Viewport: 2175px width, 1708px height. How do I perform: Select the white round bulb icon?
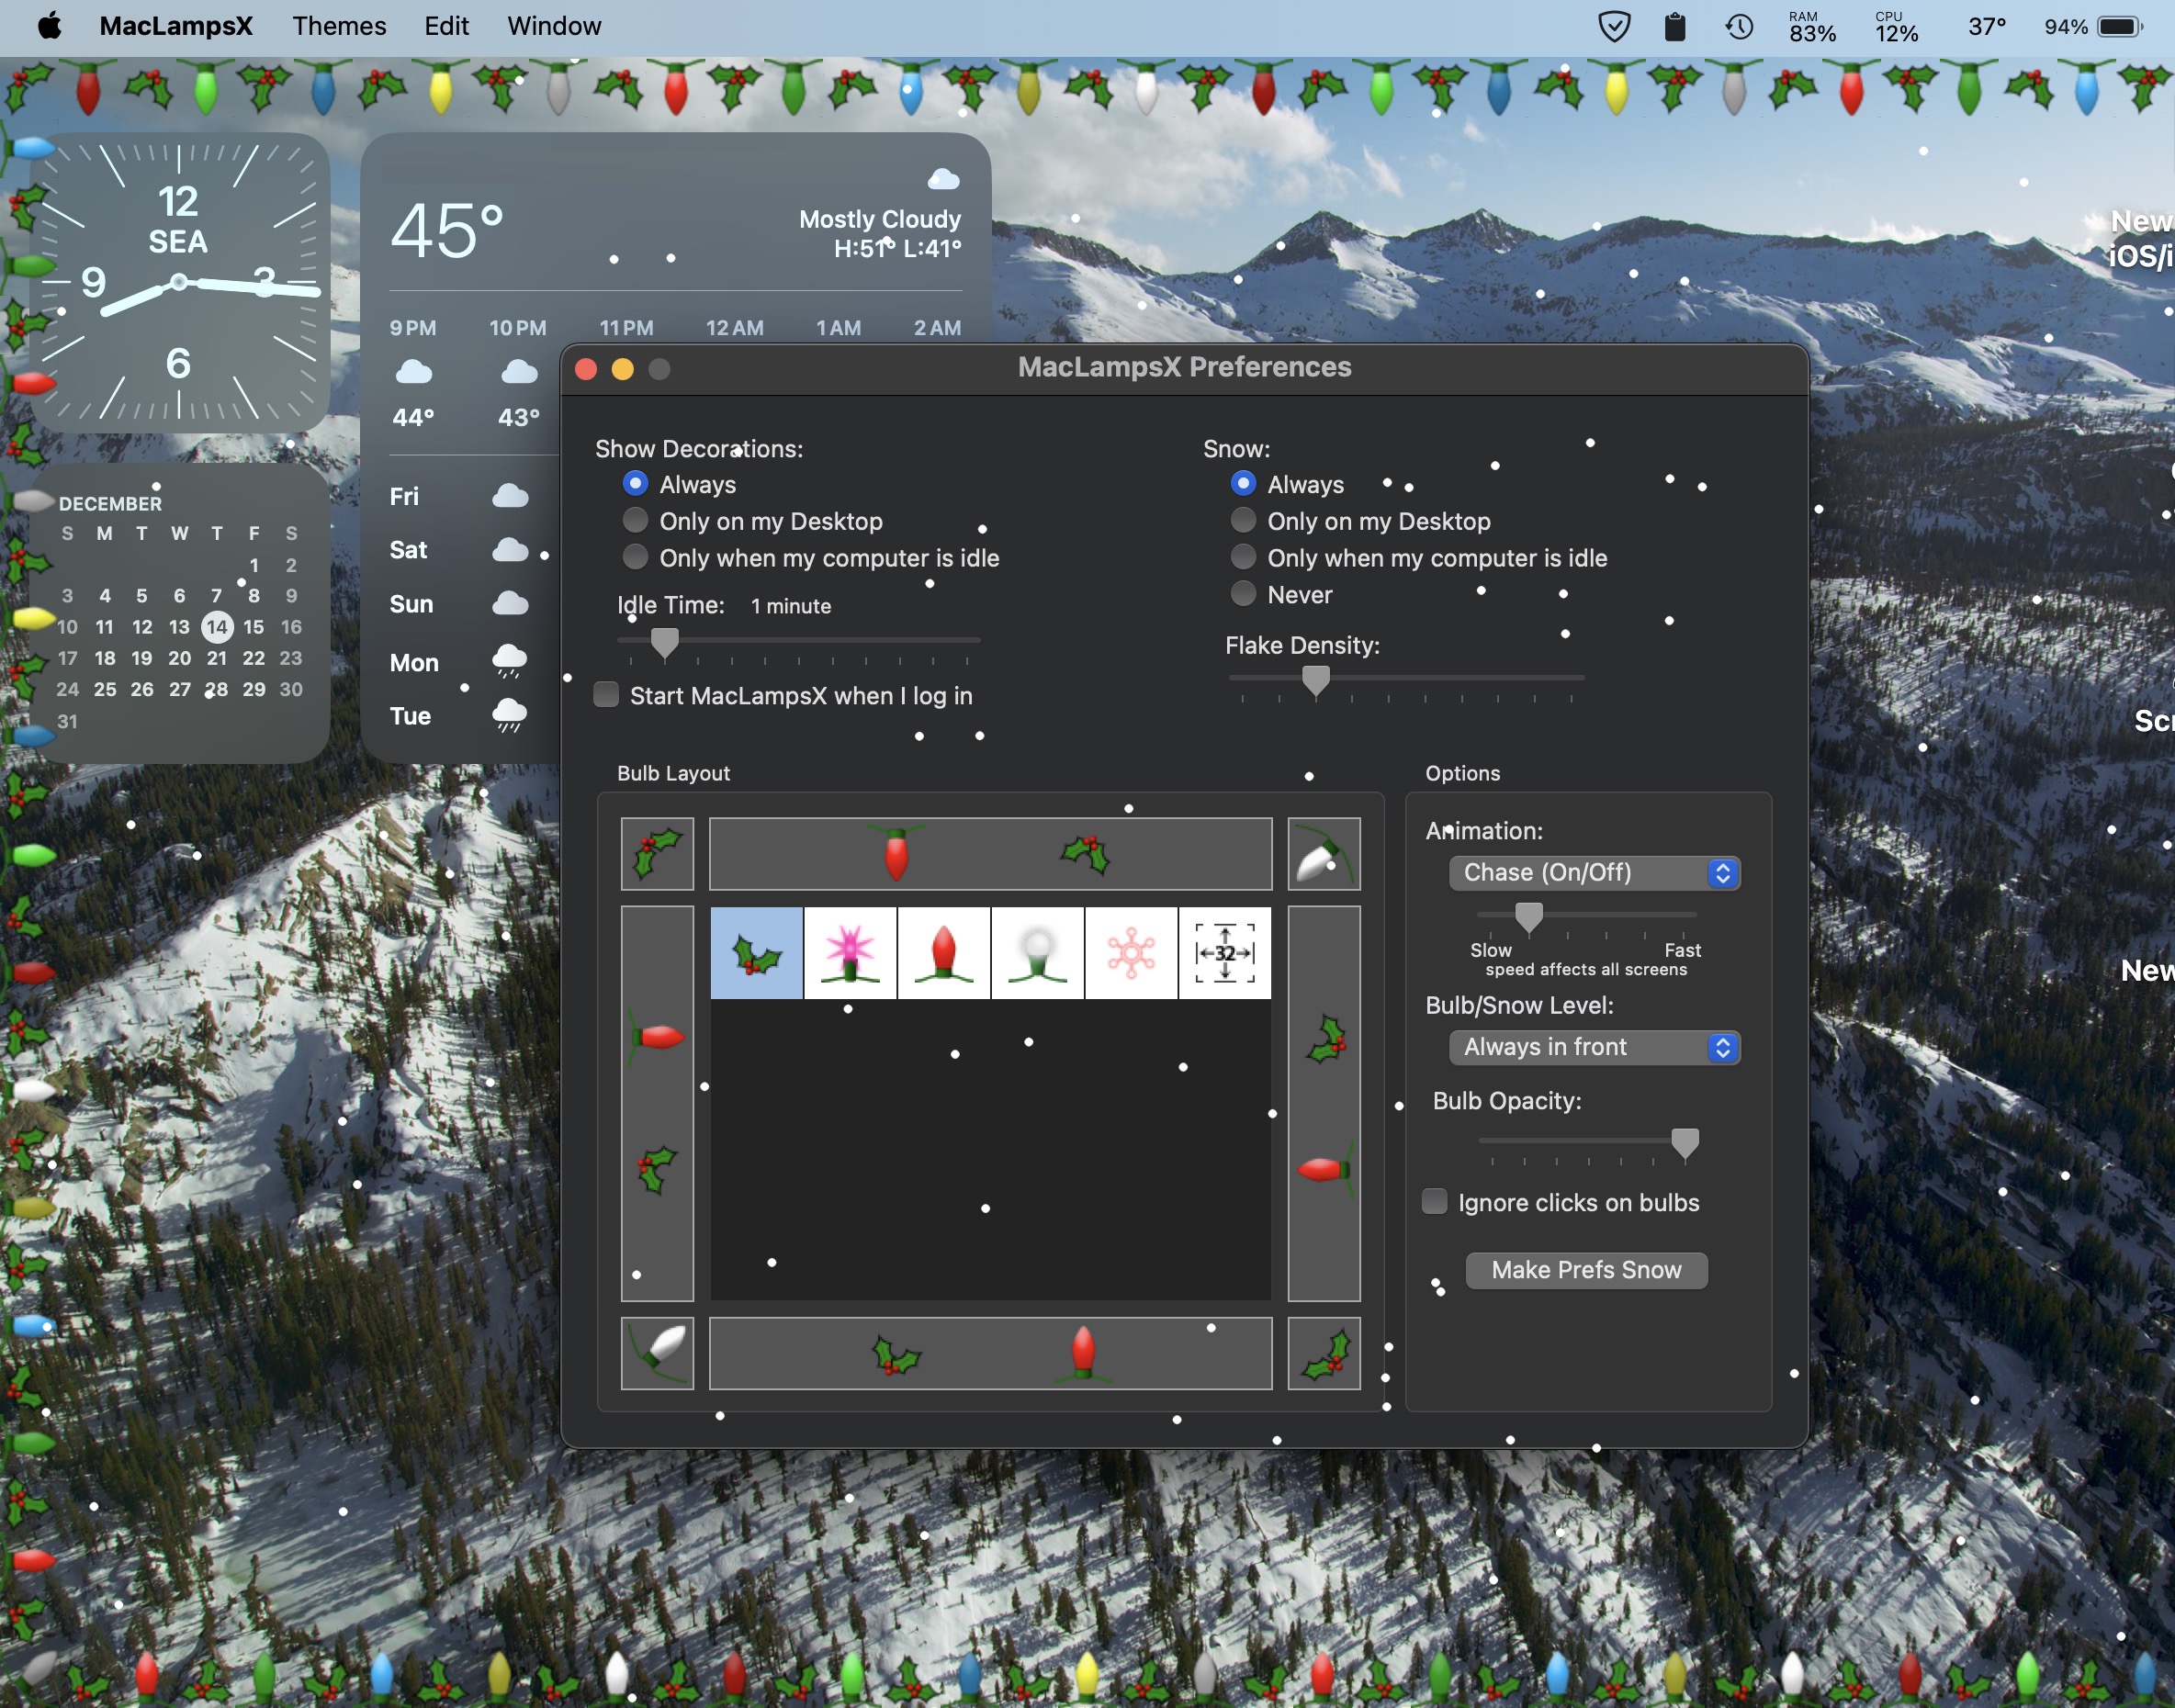pyautogui.click(x=1037, y=953)
